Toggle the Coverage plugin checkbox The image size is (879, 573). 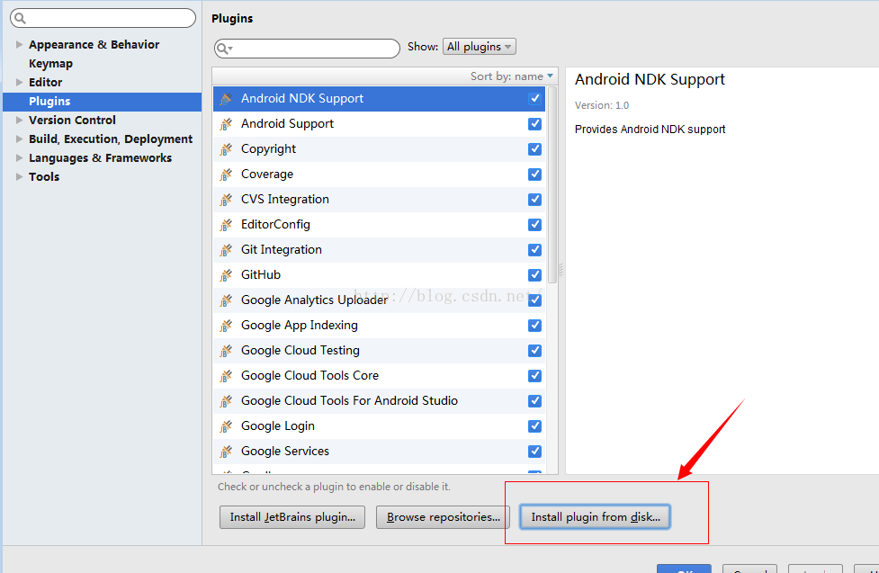pos(534,175)
